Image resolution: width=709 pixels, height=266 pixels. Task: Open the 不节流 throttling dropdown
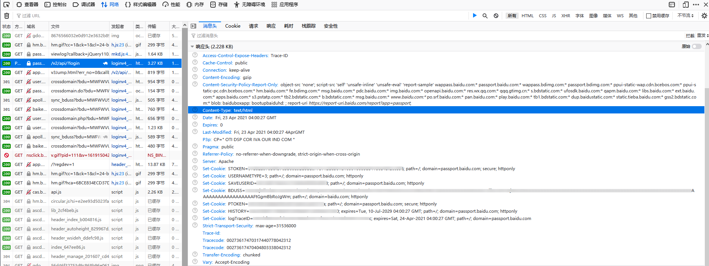click(685, 16)
